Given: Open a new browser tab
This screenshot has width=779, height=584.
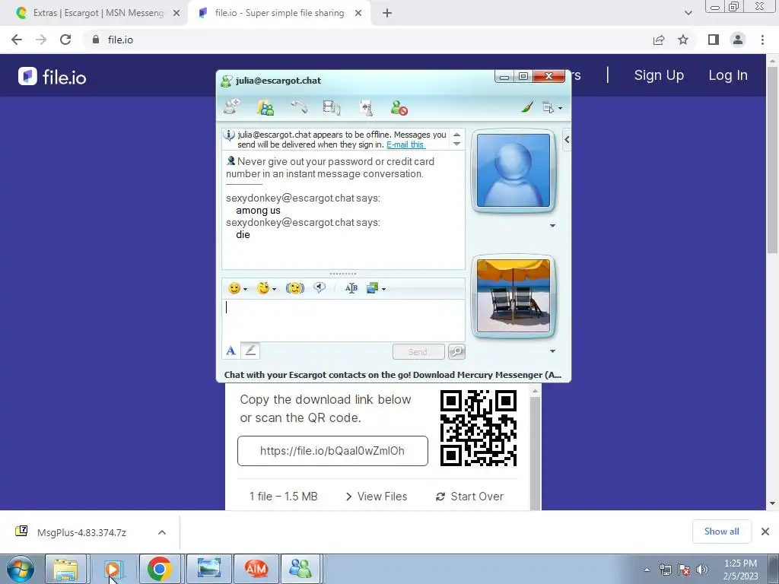Looking at the screenshot, I should click(387, 14).
